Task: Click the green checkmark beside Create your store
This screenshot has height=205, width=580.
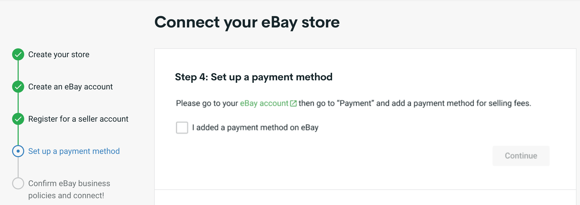Action: 18,54
